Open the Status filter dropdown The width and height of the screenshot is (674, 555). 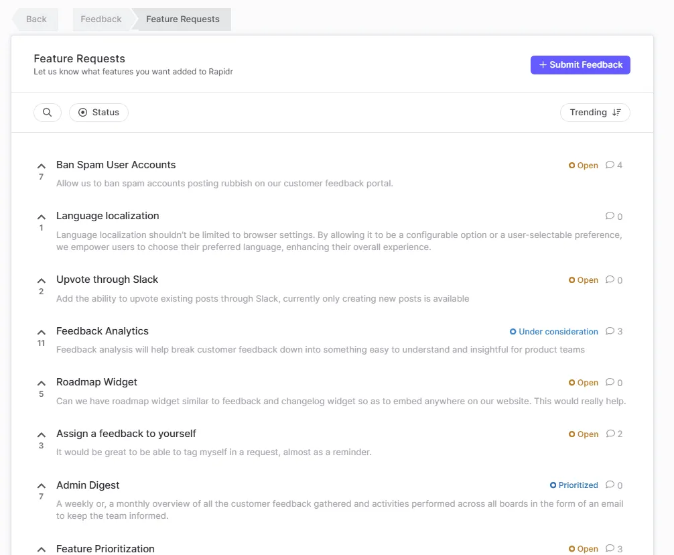(x=98, y=113)
